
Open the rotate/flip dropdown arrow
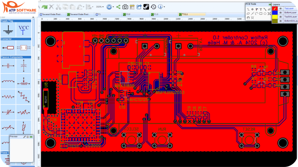pos(83,7)
